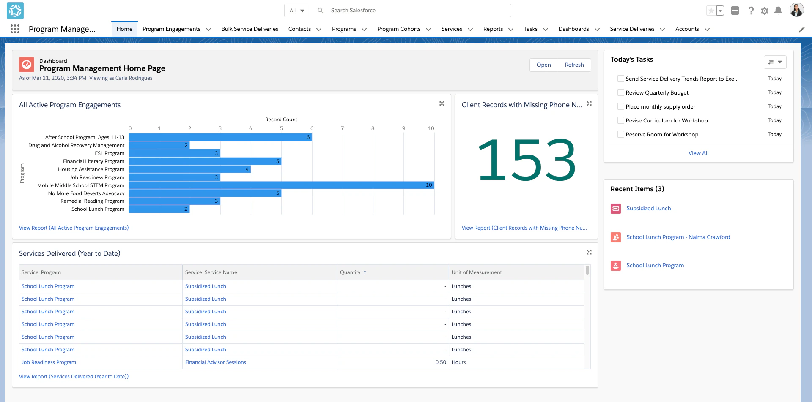This screenshot has height=402, width=812.
Task: Check off Review Quarterly Budget task
Action: [x=620, y=92]
